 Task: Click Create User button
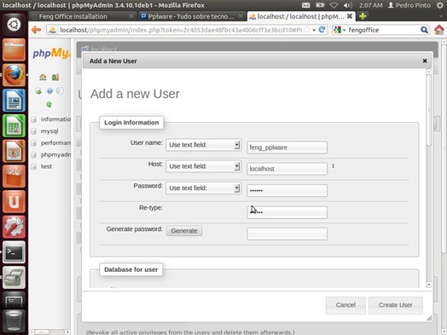(396, 305)
